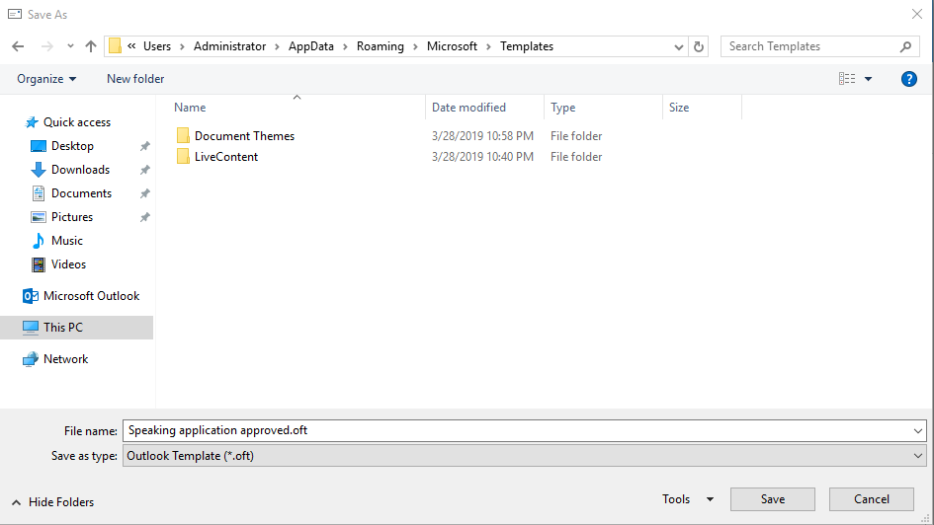Sort by the Date modified column
This screenshot has width=934, height=525.
pyautogui.click(x=468, y=108)
